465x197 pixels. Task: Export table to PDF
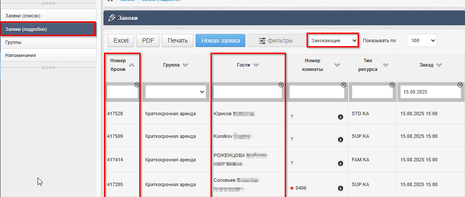148,40
